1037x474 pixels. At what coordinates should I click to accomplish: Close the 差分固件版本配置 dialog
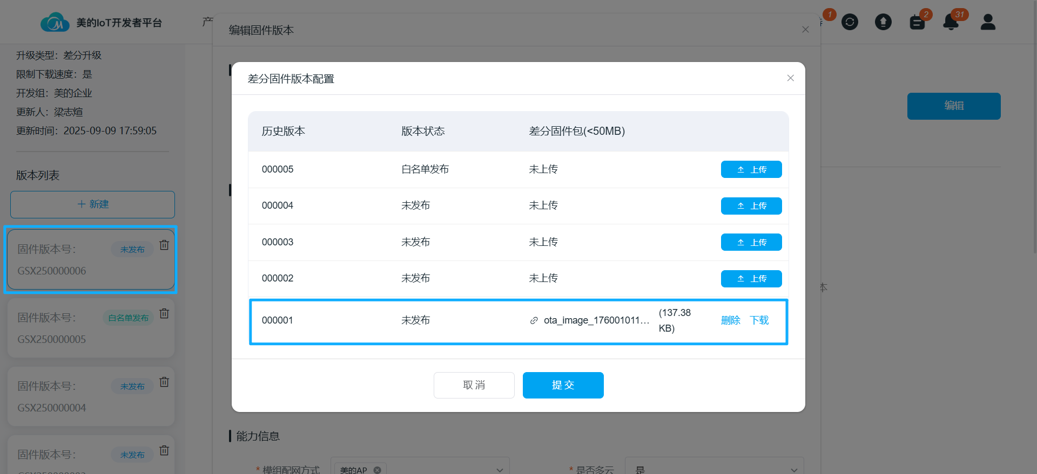pyautogui.click(x=790, y=78)
